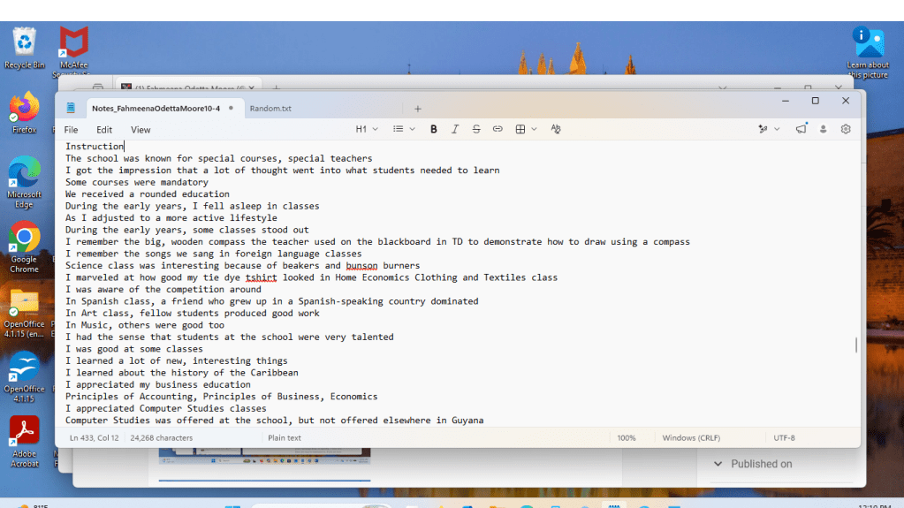Select the Firefox desktop shortcut
This screenshot has height=508, width=904.
pos(24,113)
